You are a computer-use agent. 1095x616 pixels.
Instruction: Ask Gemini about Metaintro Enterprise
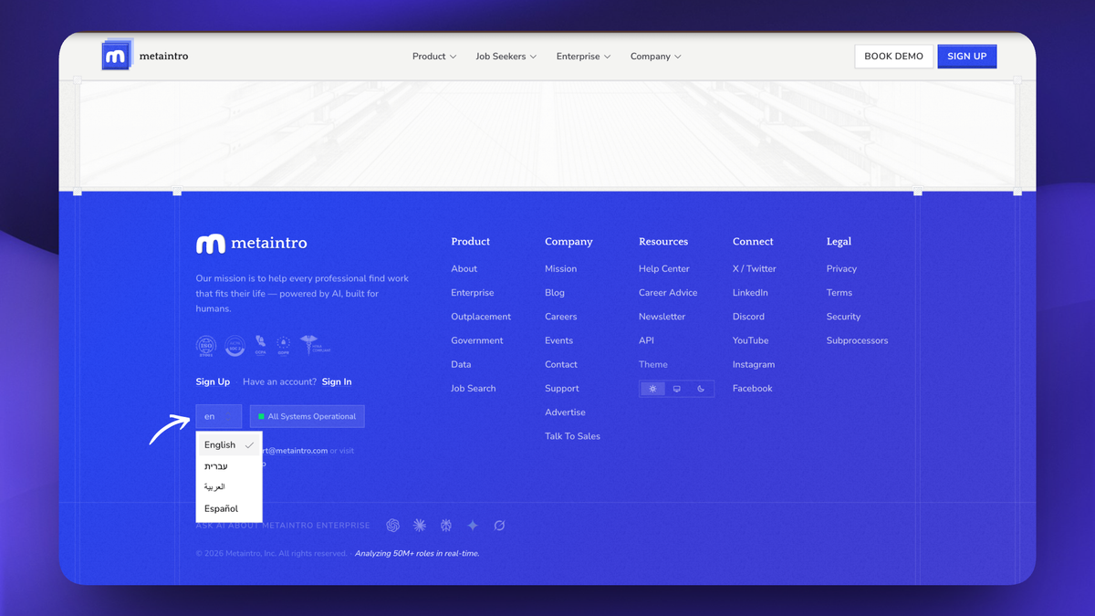(473, 526)
